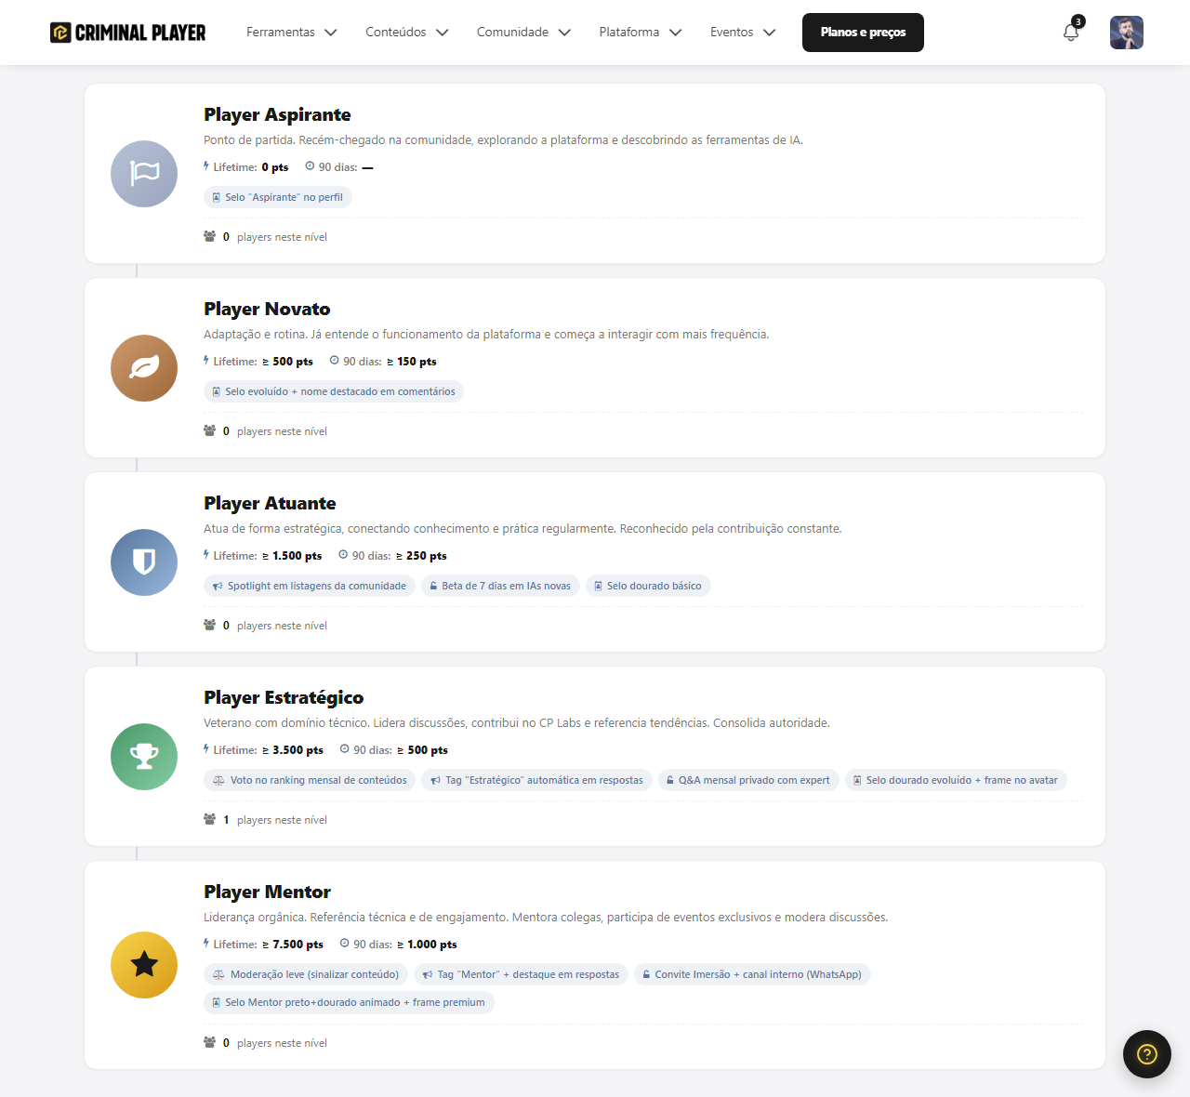The image size is (1190, 1097).
Task: Click the Criminal Player logo
Action: point(127,33)
